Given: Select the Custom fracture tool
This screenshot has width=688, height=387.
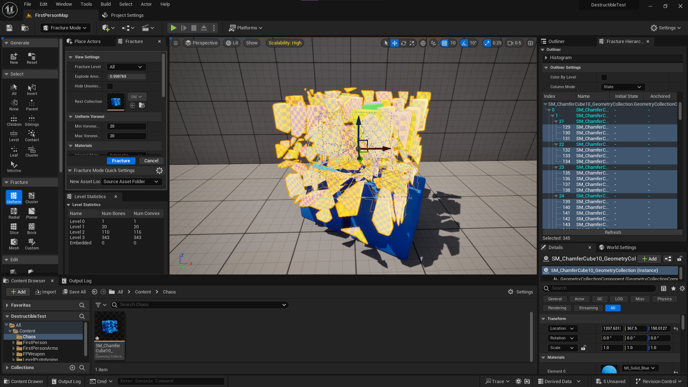Looking at the screenshot, I should [32, 244].
